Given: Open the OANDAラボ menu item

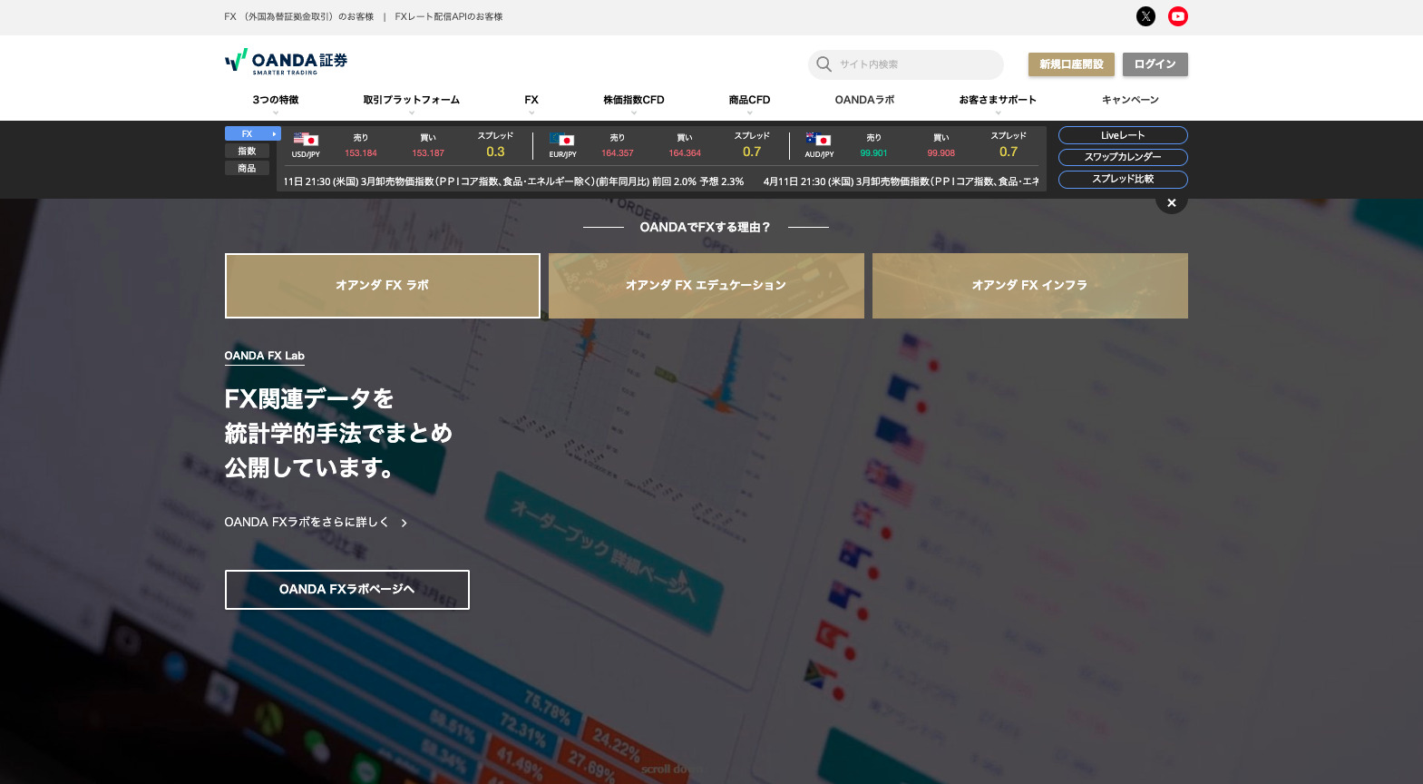Looking at the screenshot, I should pos(863,100).
